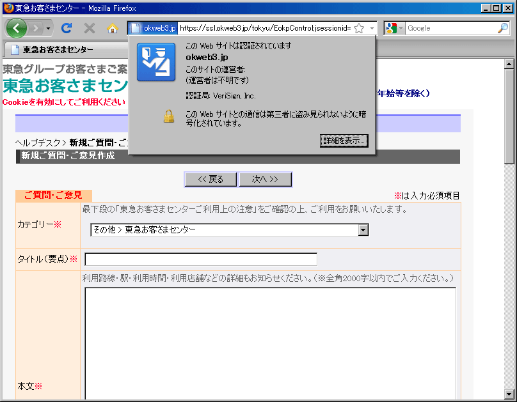Open the back/forward history dropdown arrow
Viewport: 517px width, 402px height.
(48, 29)
